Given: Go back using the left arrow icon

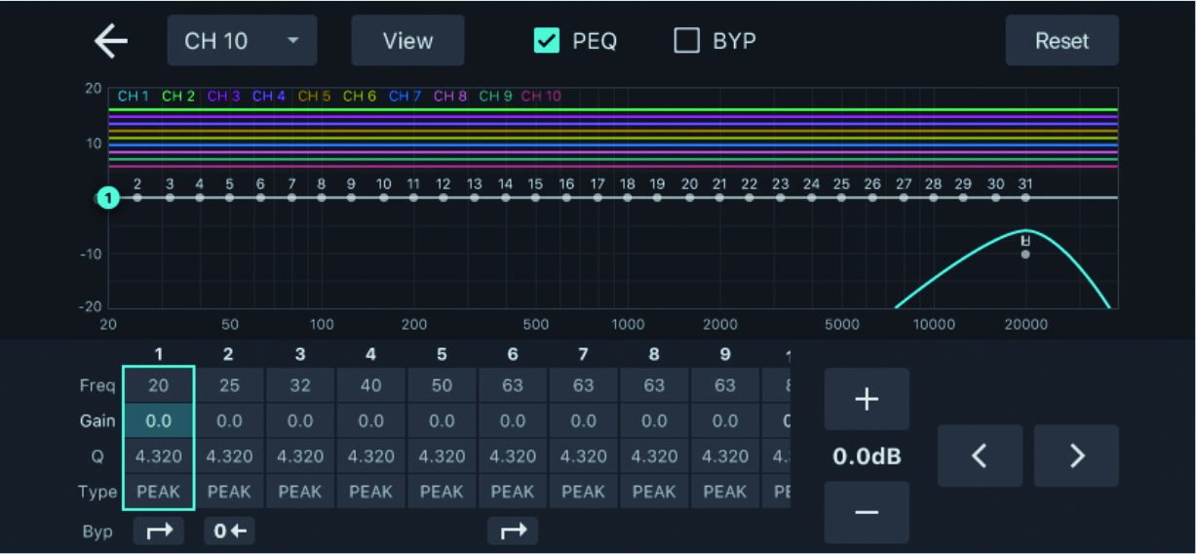Looking at the screenshot, I should coord(111,41).
